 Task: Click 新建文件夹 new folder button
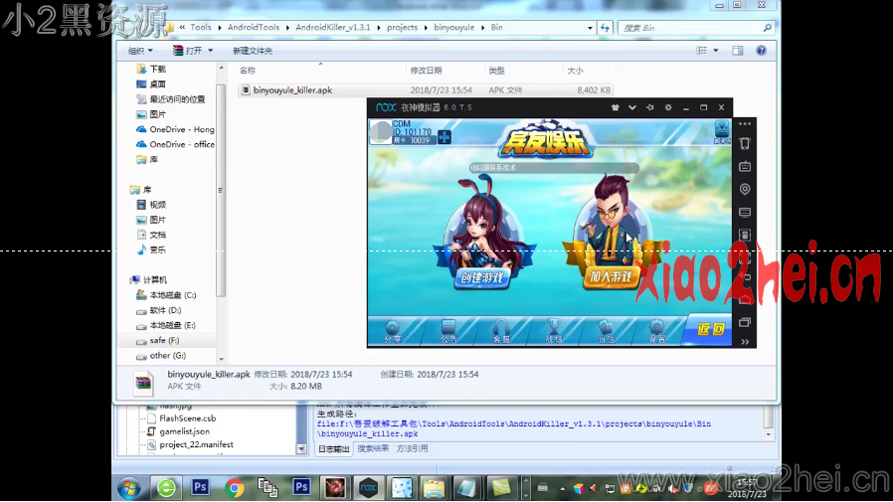tap(253, 51)
